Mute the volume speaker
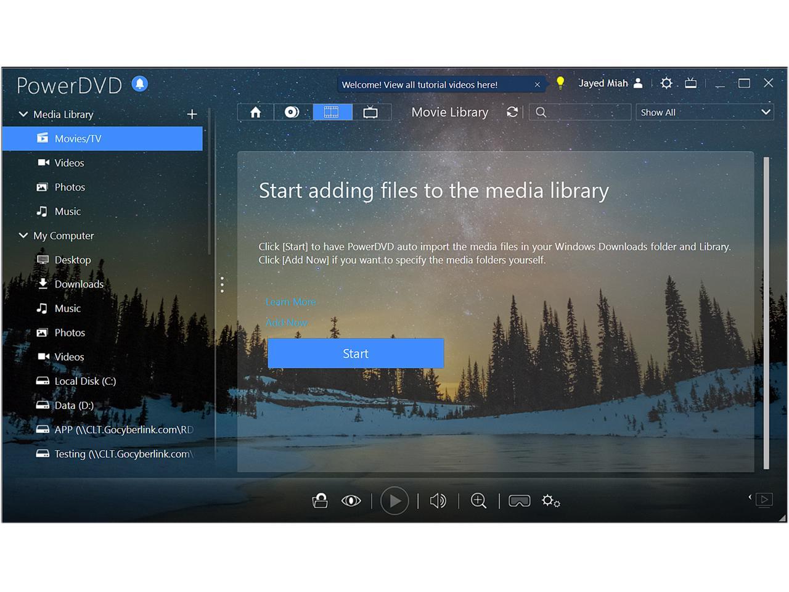 click(438, 501)
